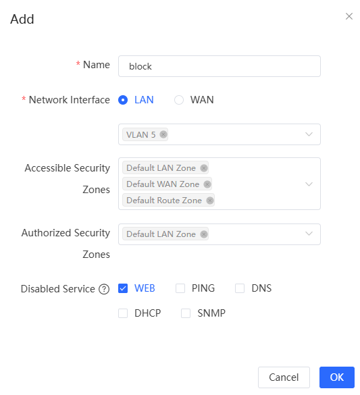360x395 pixels.
Task: Remove Default LAN Zone from Authorized Zones
Action: (204, 234)
